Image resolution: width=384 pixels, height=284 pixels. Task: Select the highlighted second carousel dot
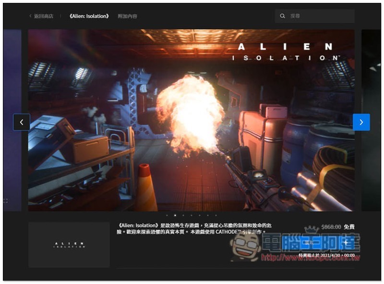[175, 216]
